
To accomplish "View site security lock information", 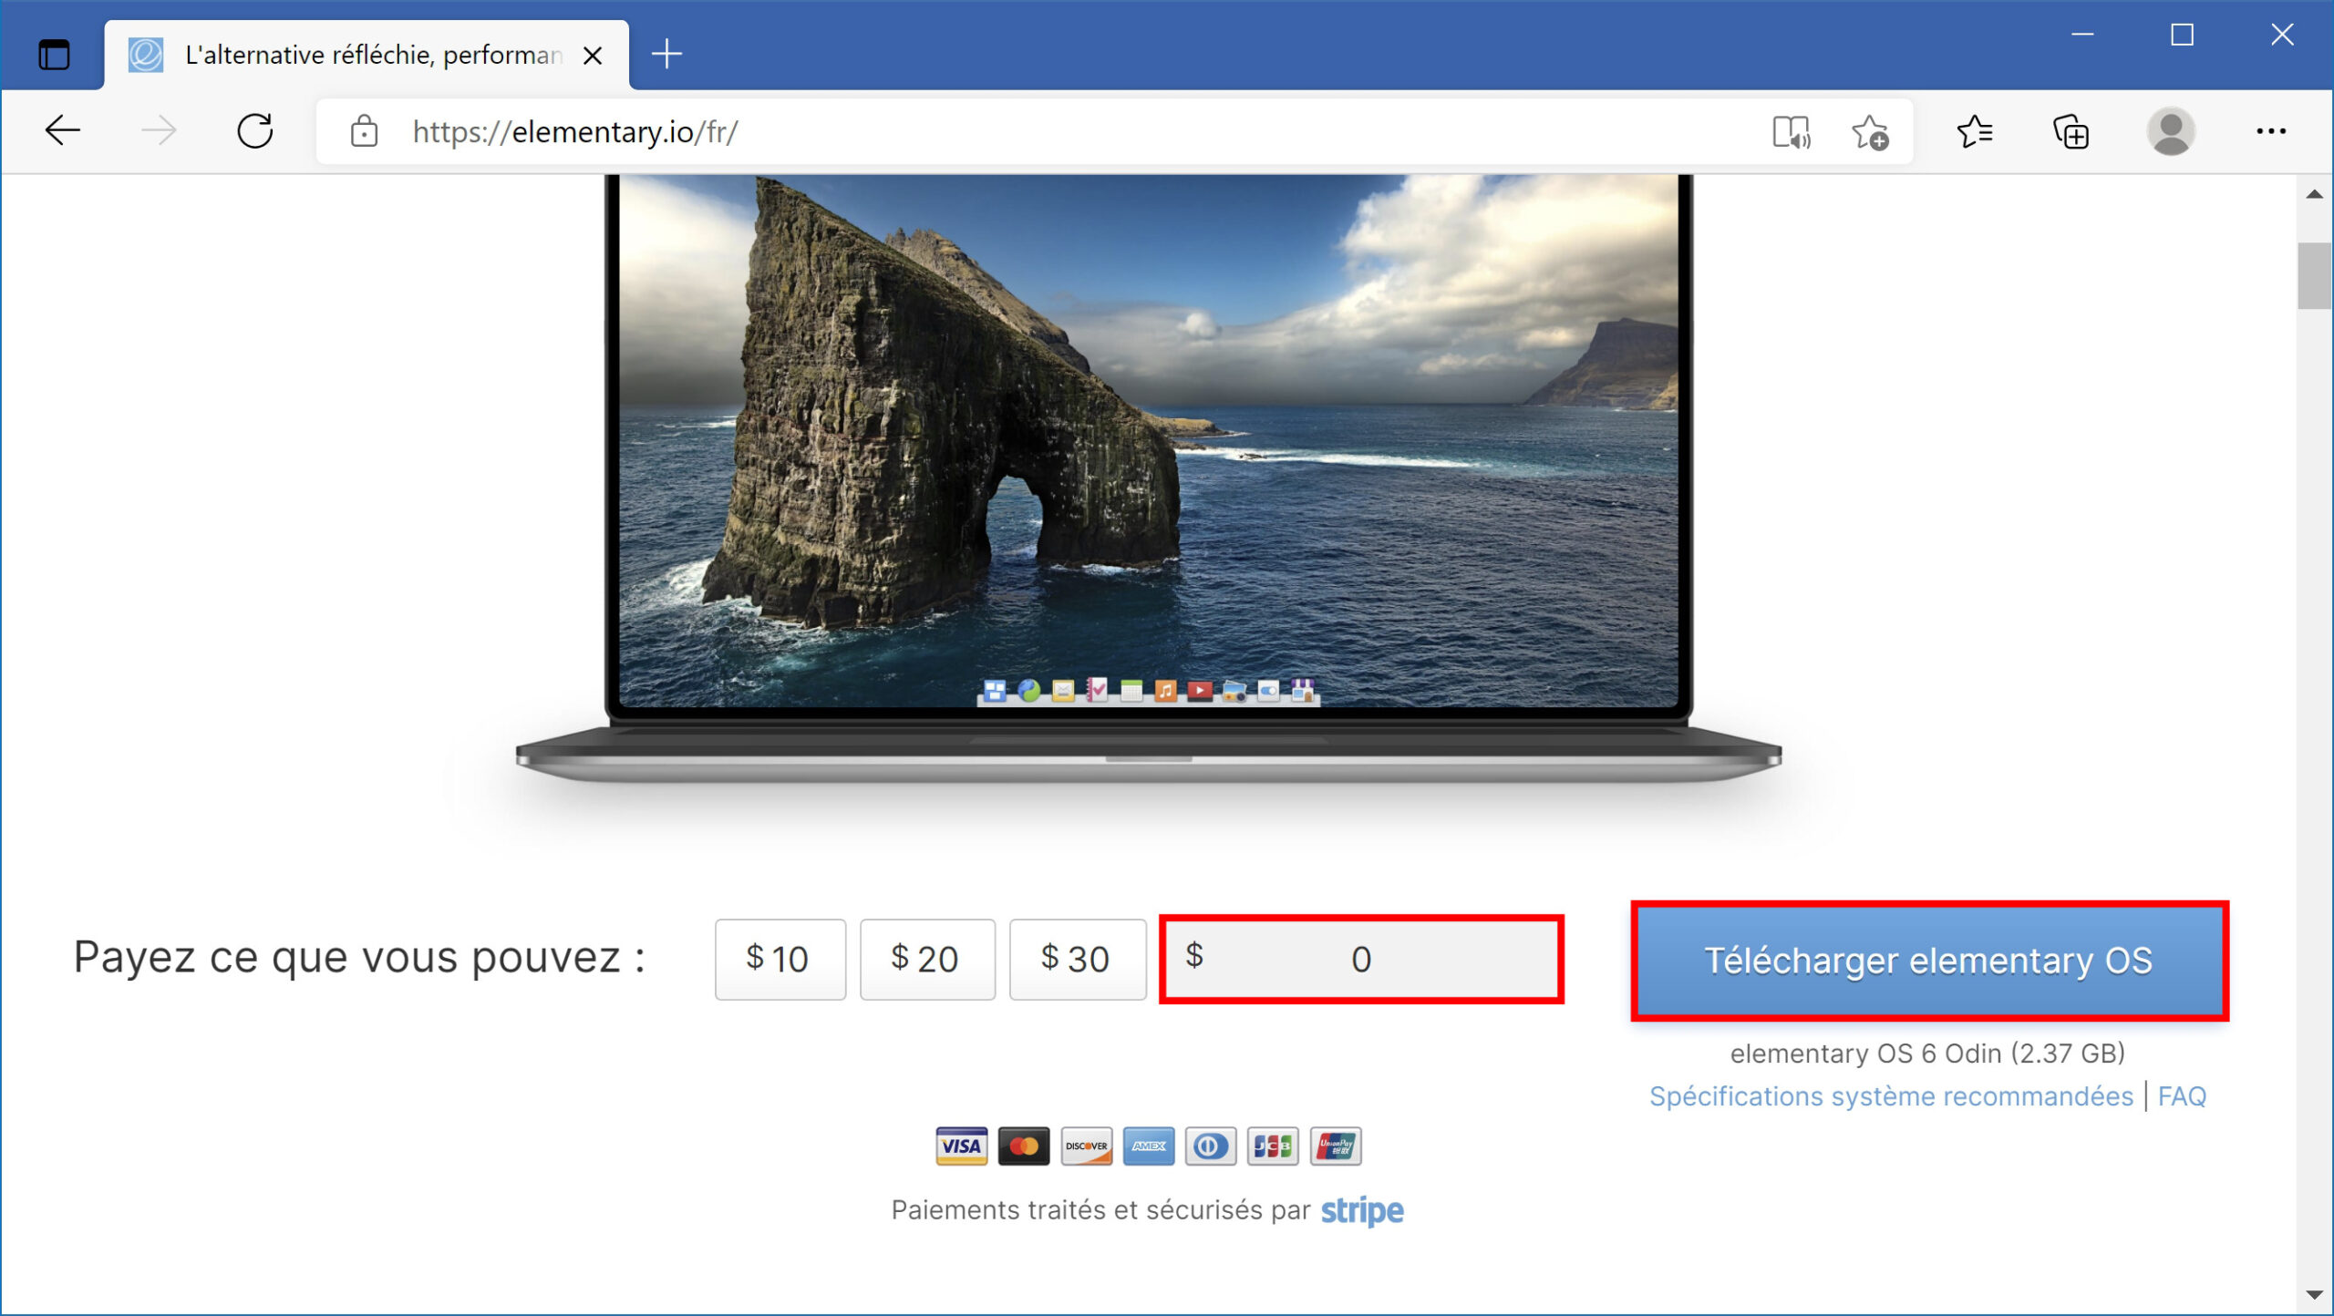I will tap(364, 131).
